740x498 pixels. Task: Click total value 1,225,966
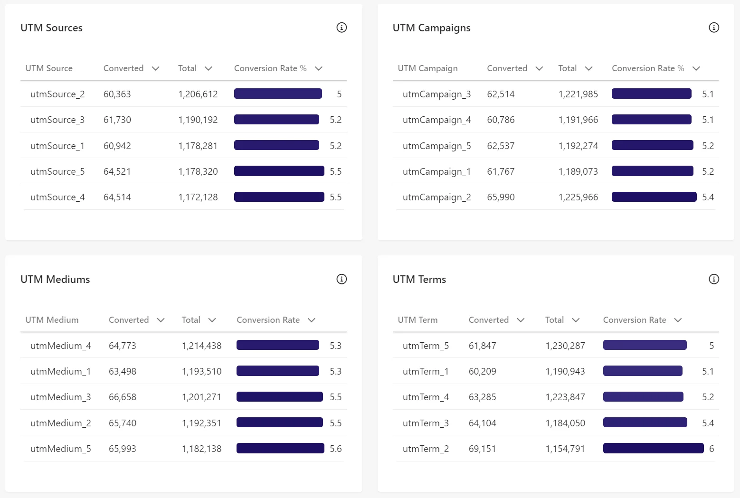tap(578, 197)
